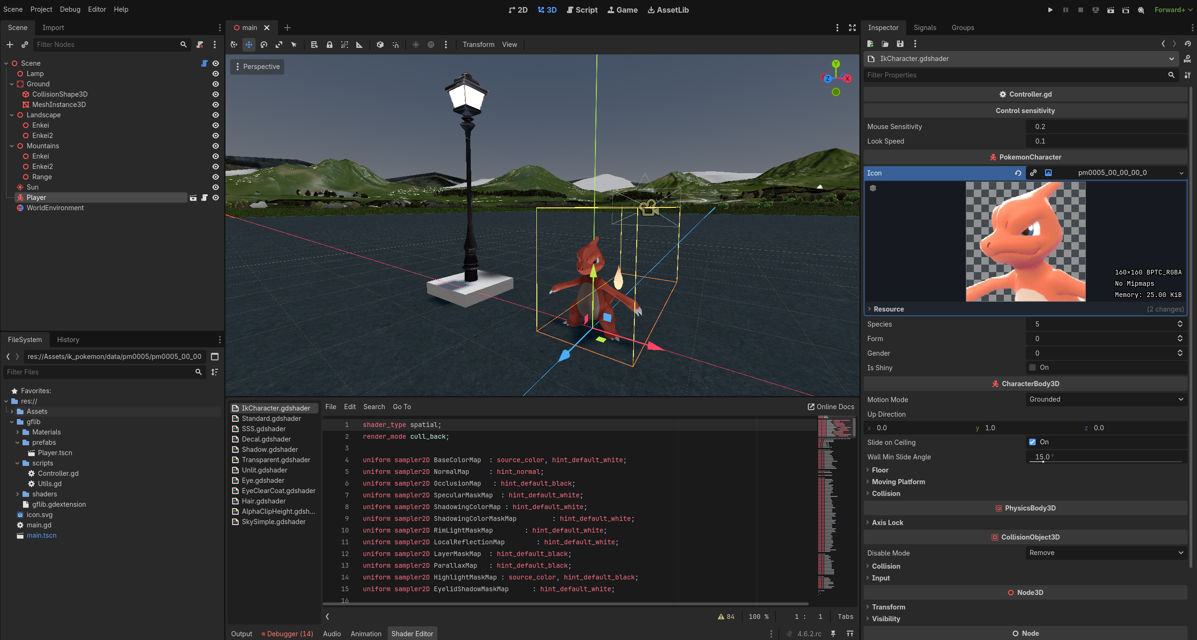Toggle use local space cube icon
The height and width of the screenshot is (640, 1197).
pos(380,45)
